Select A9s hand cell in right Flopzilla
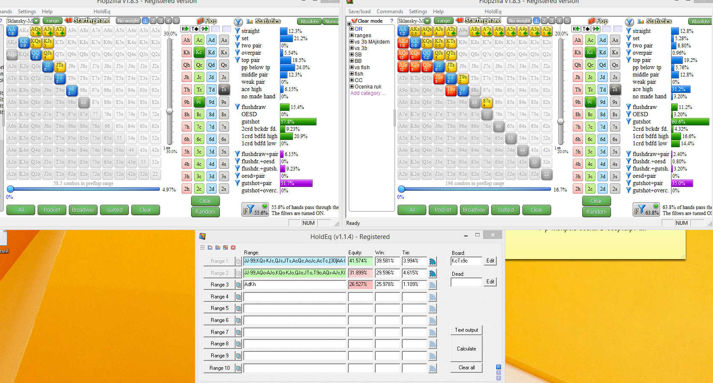 pyautogui.click(x=463, y=31)
